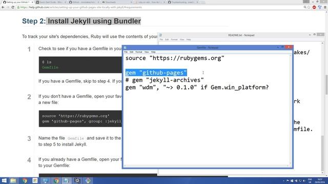Click the blue extension icon beside Adblock

320,7
